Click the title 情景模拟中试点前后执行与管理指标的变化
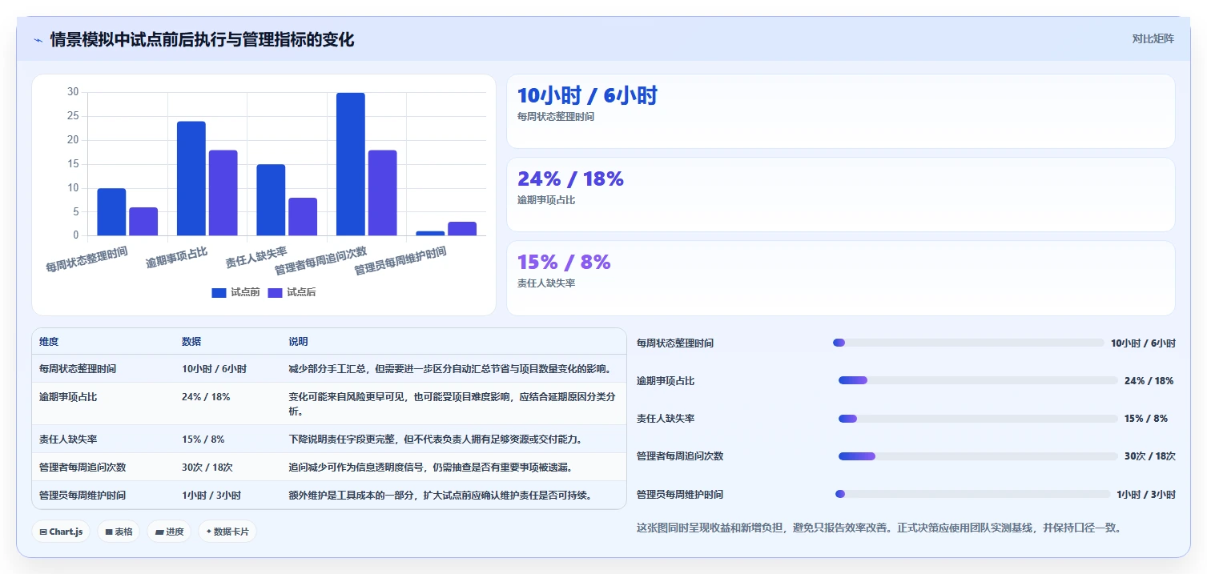 pos(202,39)
